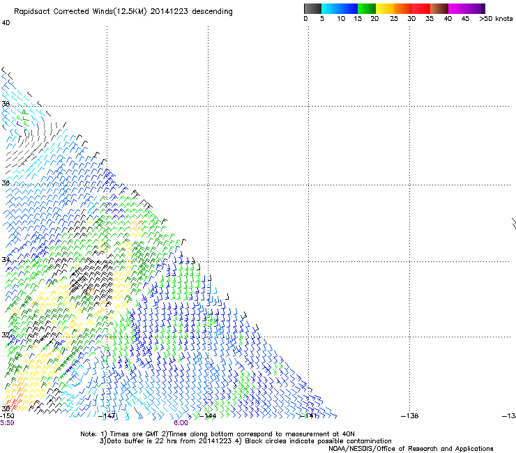Click the note 'Data buffer is 22 hrs'

coord(143,441)
